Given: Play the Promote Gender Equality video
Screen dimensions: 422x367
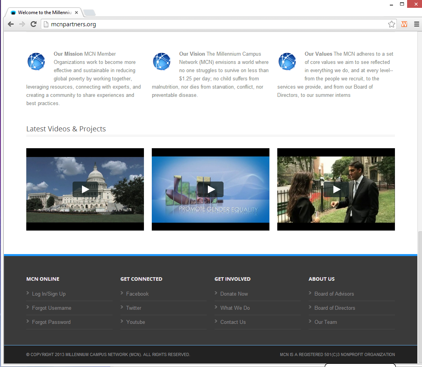Looking at the screenshot, I should pyautogui.click(x=211, y=189).
